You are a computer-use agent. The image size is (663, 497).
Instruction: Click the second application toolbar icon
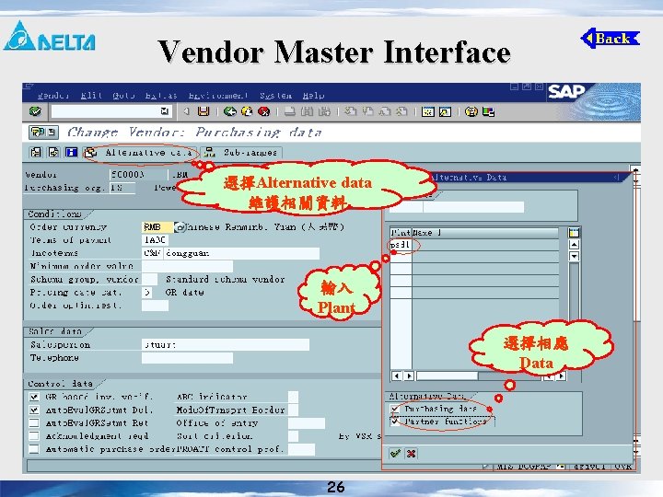pyautogui.click(x=53, y=152)
